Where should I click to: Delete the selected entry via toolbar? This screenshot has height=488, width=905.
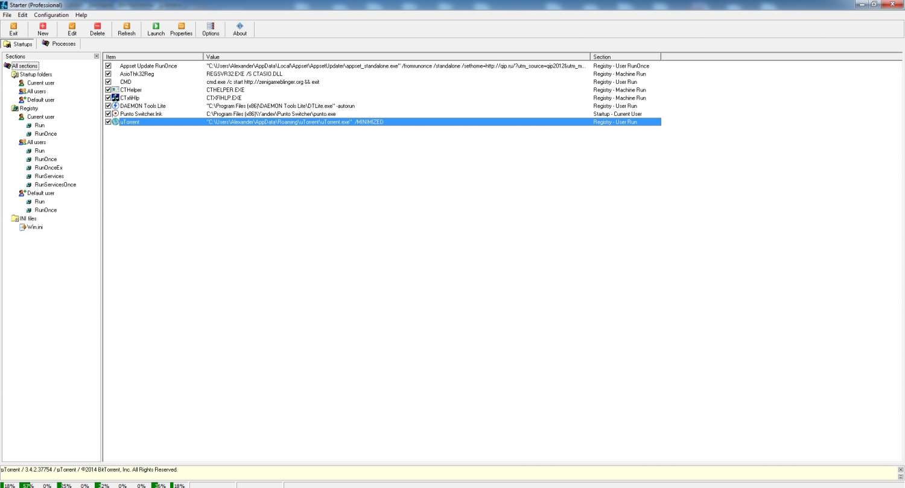click(x=97, y=29)
